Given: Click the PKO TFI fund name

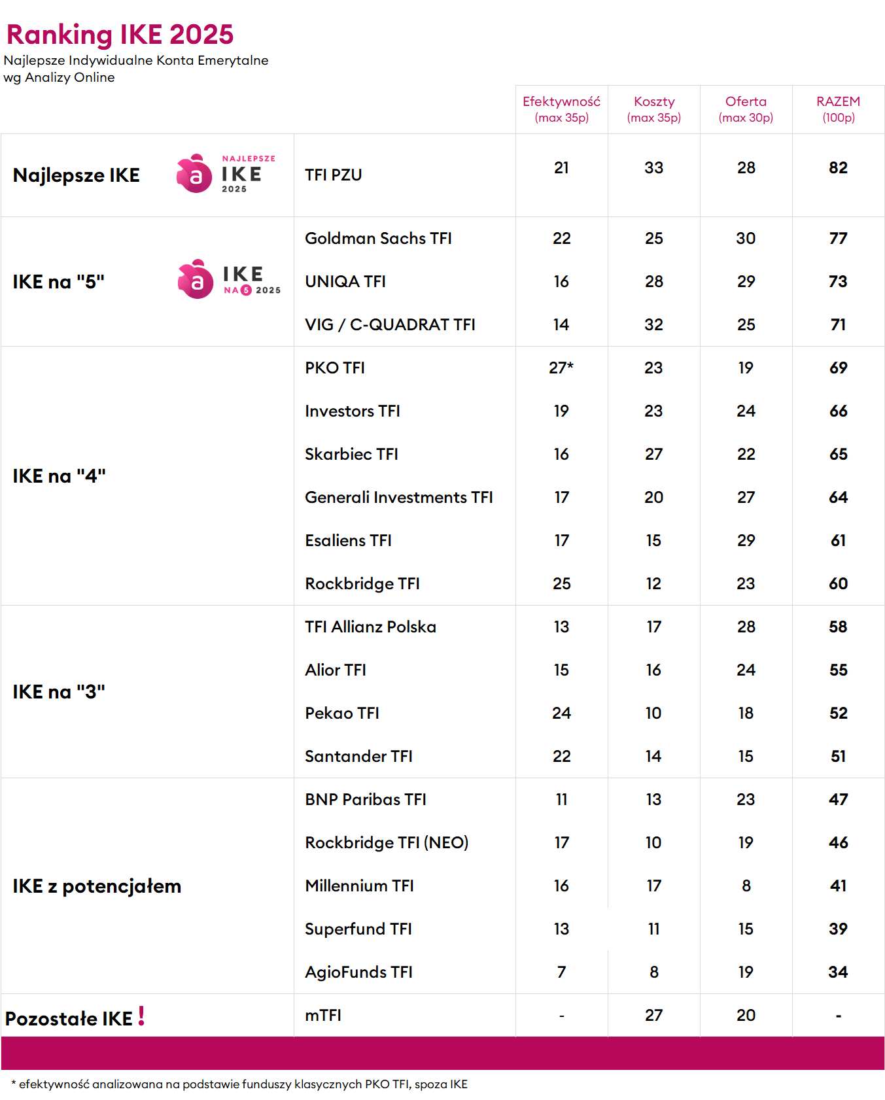Looking at the screenshot, I should 335,368.
